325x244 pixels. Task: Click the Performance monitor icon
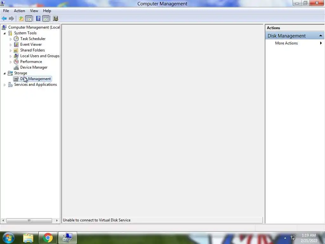pyautogui.click(x=16, y=62)
